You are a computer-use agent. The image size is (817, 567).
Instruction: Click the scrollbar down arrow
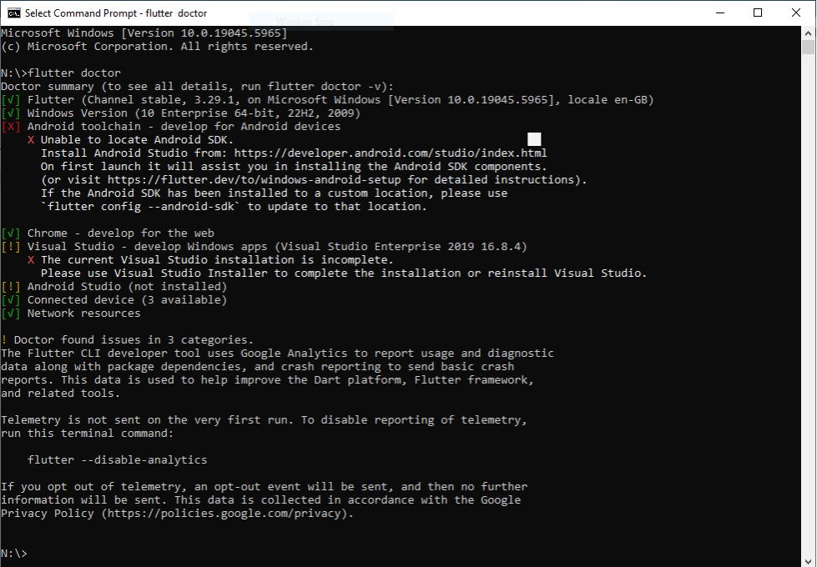click(809, 559)
